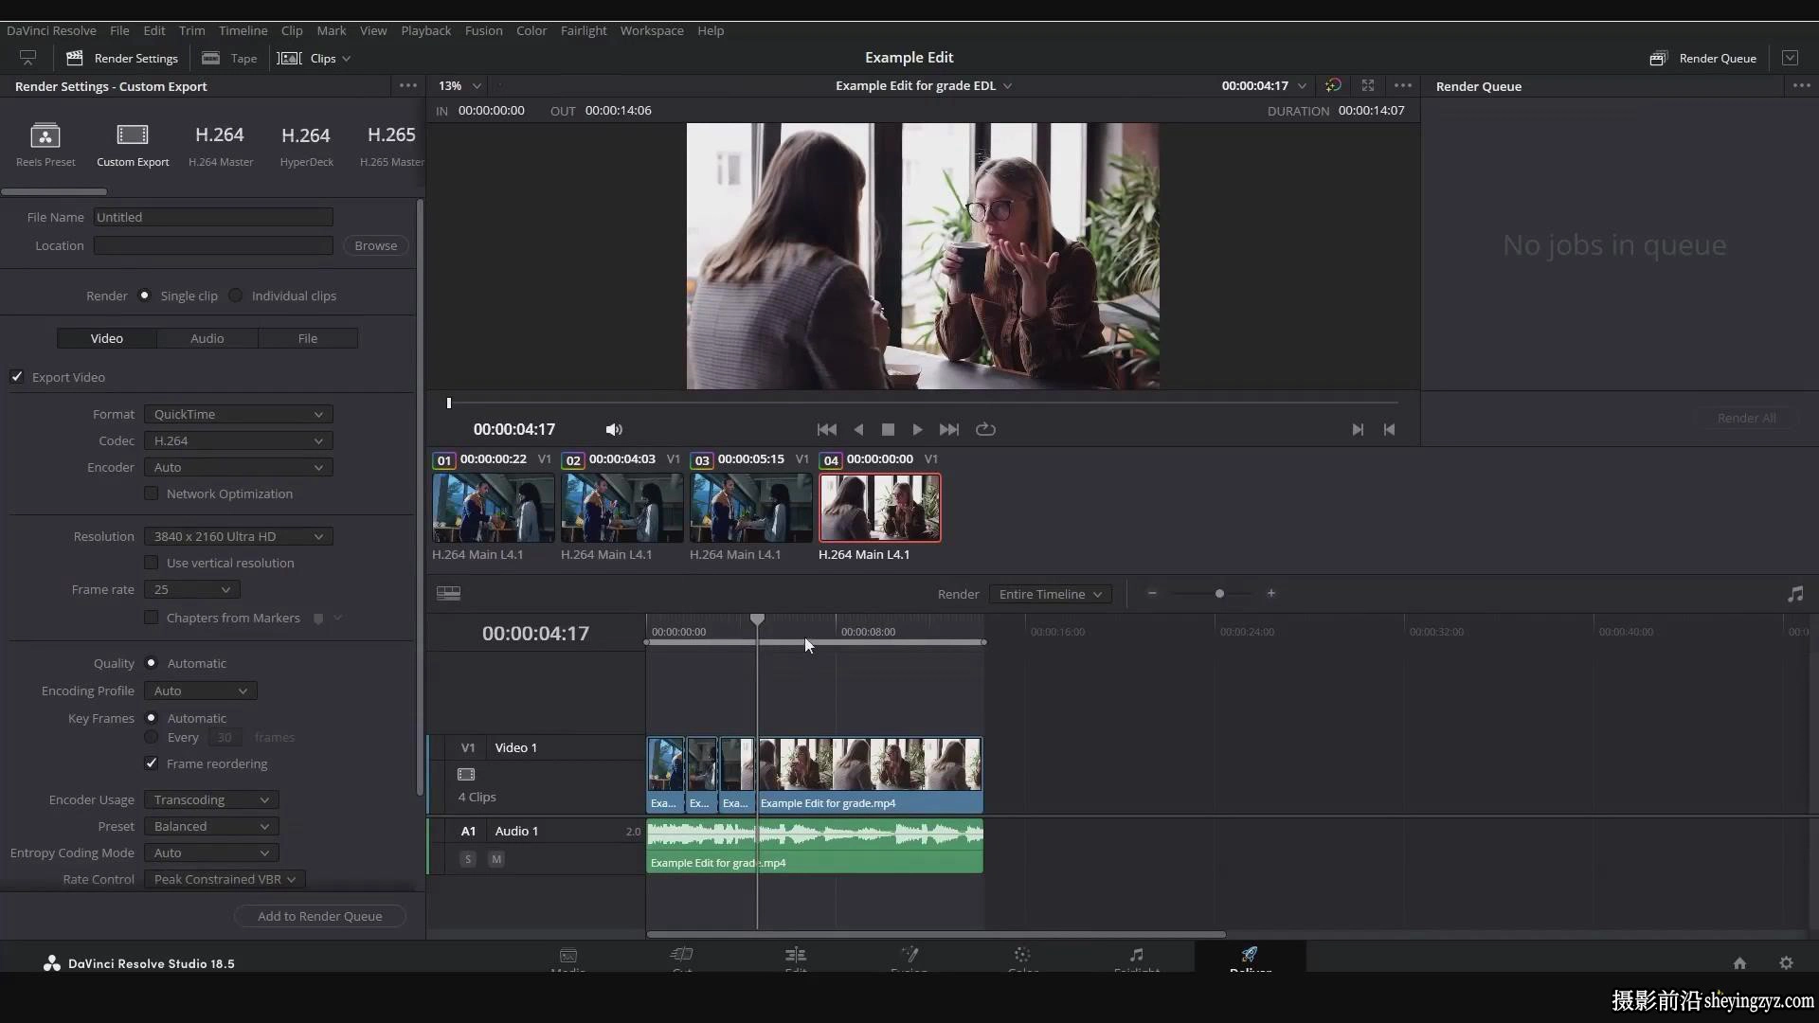Adjust the timeline zoom slider
This screenshot has height=1023, width=1819.
point(1219,594)
